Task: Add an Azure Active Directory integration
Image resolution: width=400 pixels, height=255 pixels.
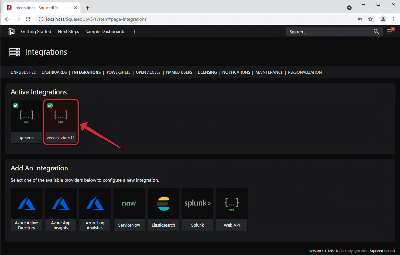Action: tap(26, 209)
